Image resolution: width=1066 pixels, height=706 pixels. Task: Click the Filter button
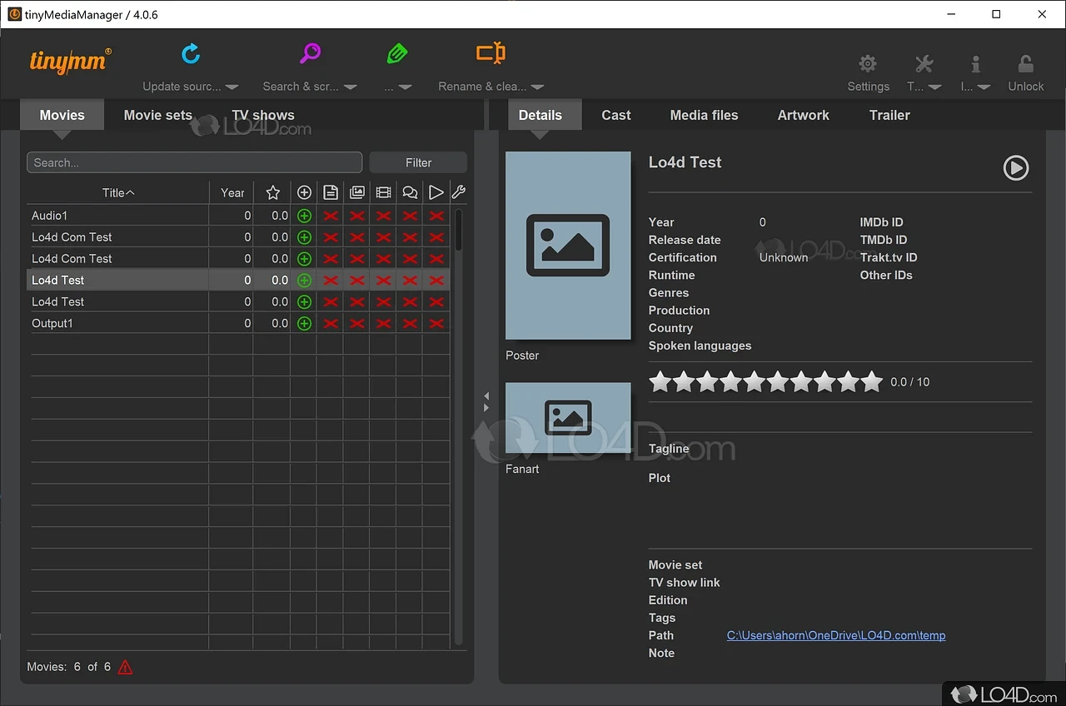[417, 162]
